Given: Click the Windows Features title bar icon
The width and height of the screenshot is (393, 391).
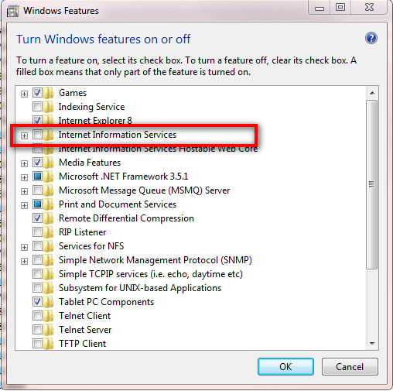Looking at the screenshot, I should click(x=12, y=12).
